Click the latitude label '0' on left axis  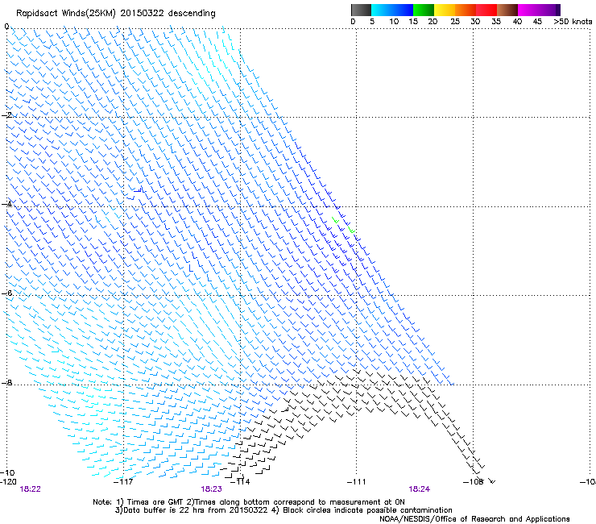tap(6, 27)
